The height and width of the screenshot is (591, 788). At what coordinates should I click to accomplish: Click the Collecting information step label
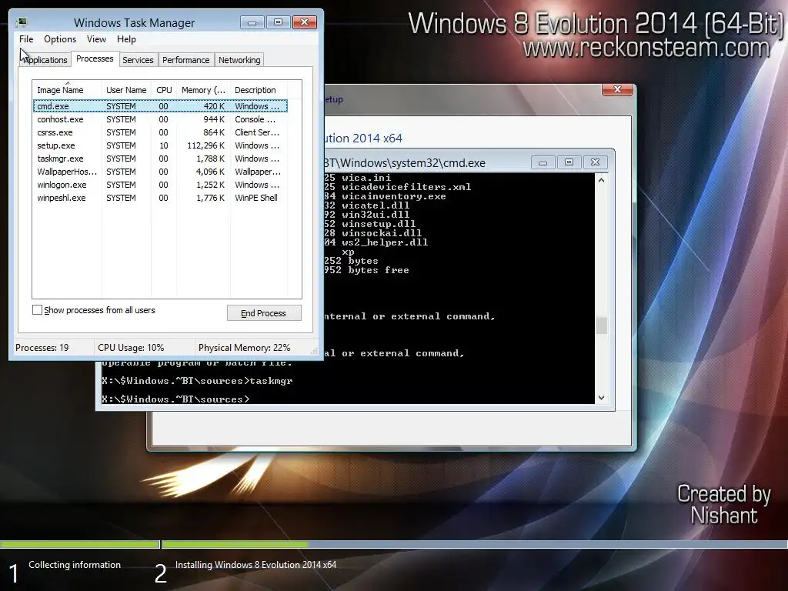75,564
